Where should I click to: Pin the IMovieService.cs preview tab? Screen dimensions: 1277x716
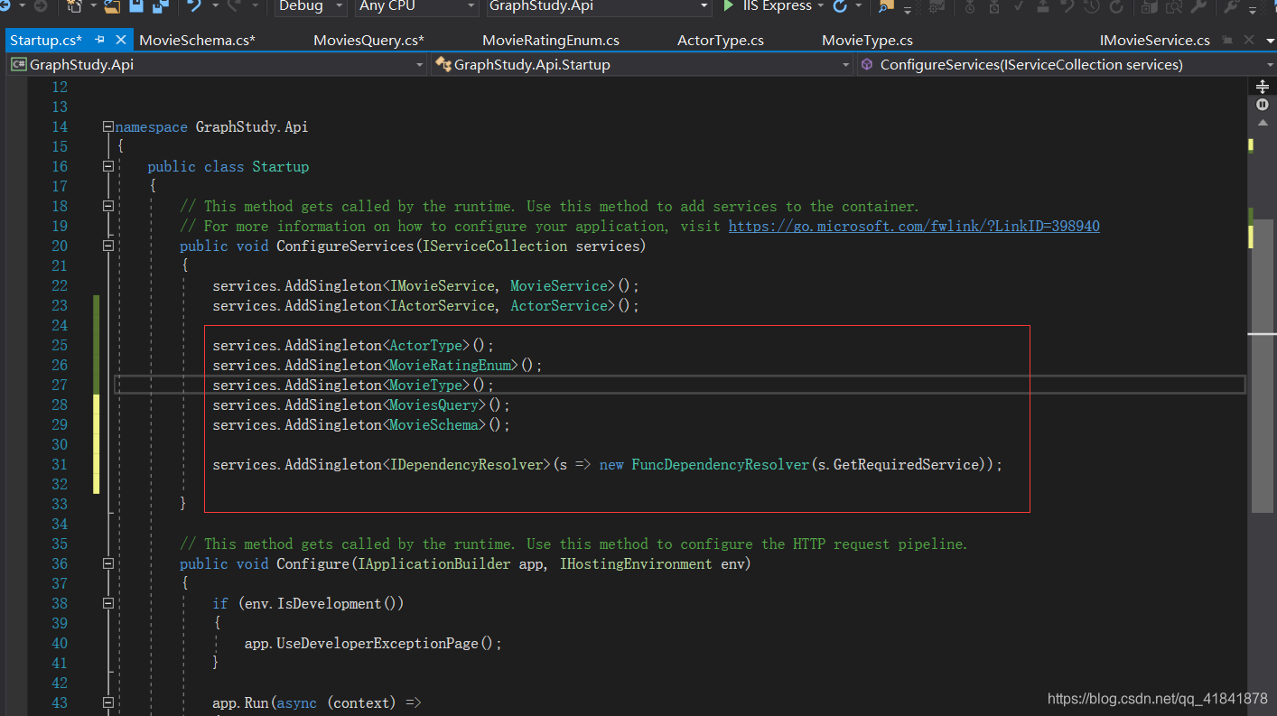(1228, 41)
